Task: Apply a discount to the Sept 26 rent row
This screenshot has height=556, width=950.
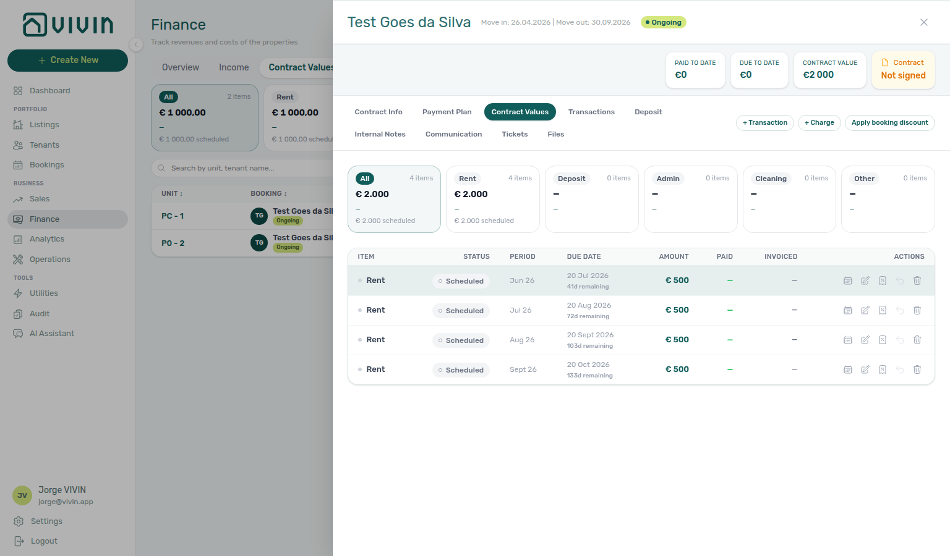Action: coord(883,369)
